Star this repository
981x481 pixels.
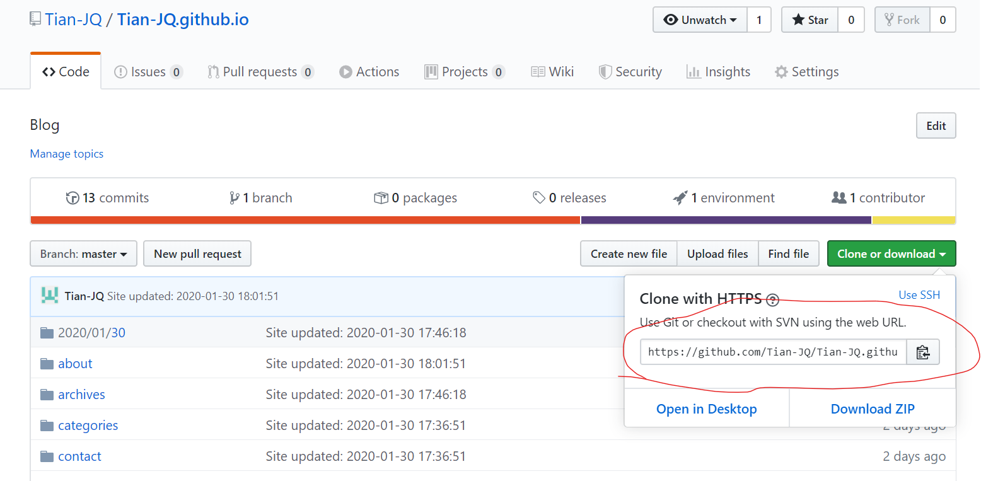point(810,20)
